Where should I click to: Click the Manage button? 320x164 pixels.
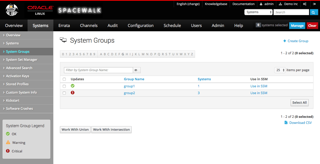[297, 25]
